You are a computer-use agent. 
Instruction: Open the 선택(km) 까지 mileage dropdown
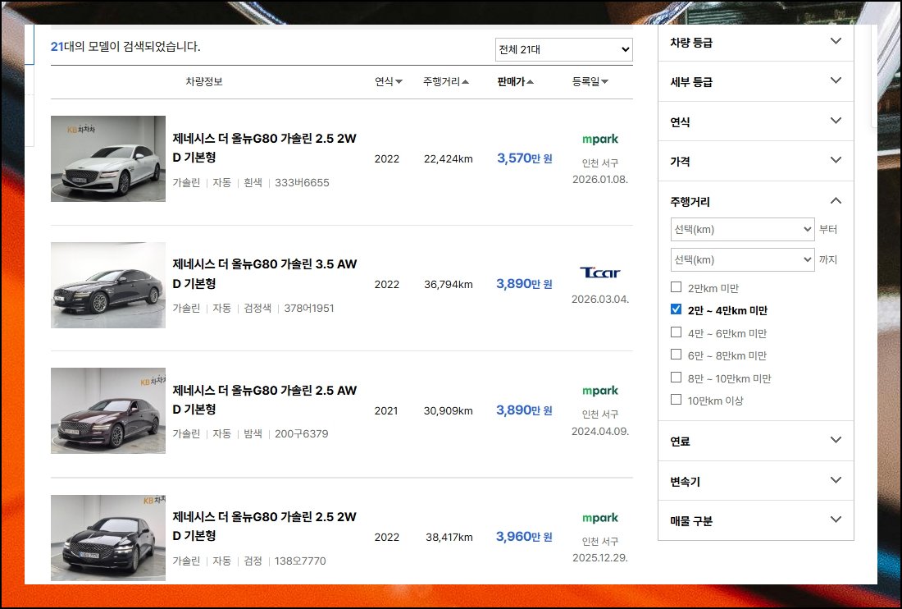[x=742, y=259]
